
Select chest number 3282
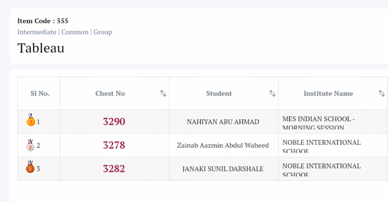point(114,169)
